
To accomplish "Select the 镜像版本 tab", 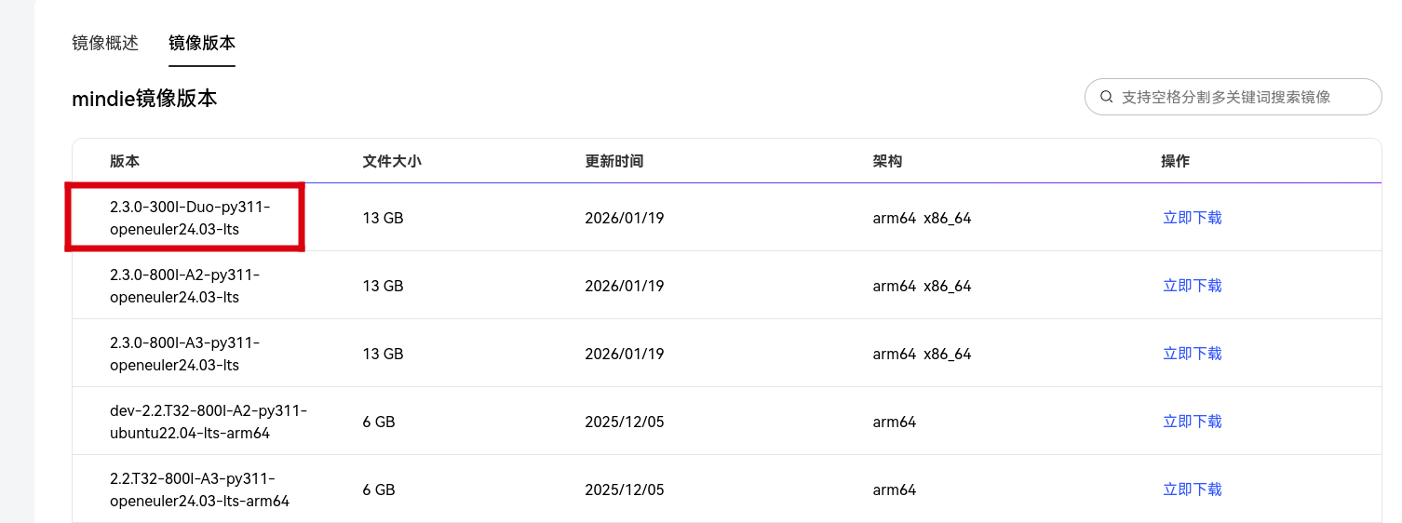I will tap(202, 43).
